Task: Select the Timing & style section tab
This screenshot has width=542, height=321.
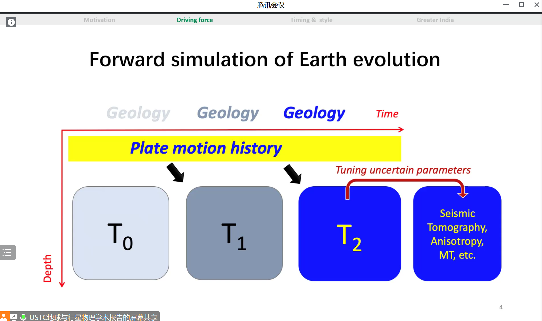Action: 311,20
